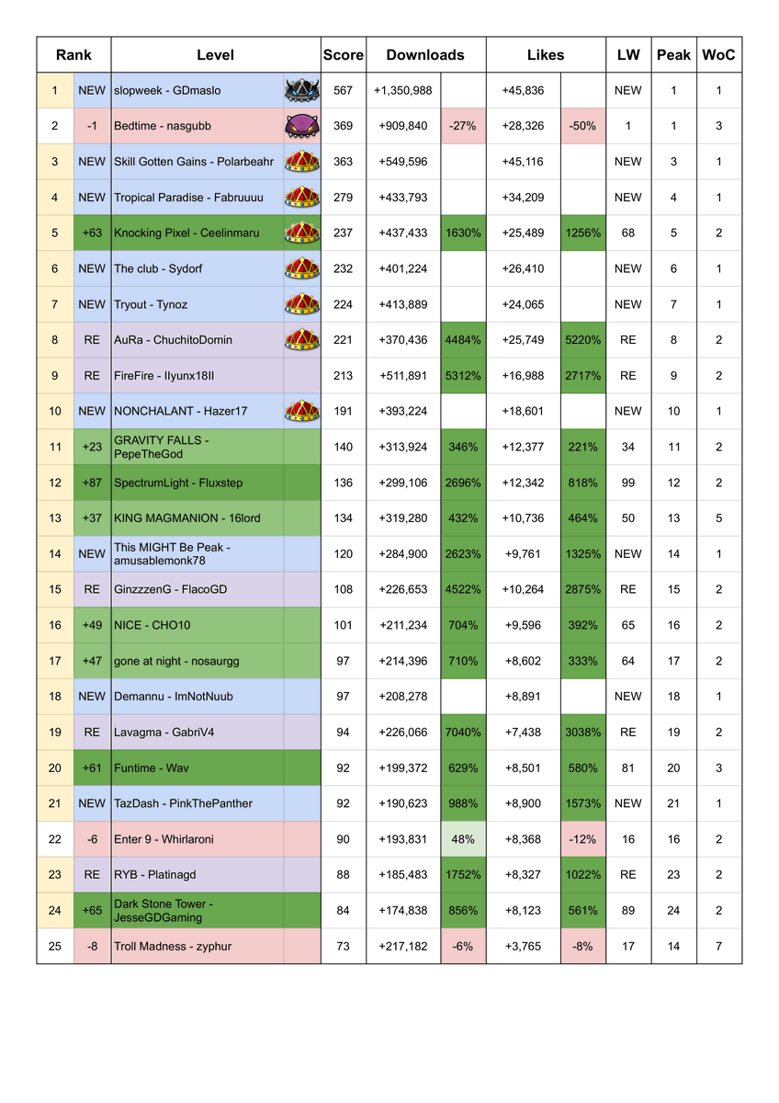Click the LW column header

coord(628,55)
